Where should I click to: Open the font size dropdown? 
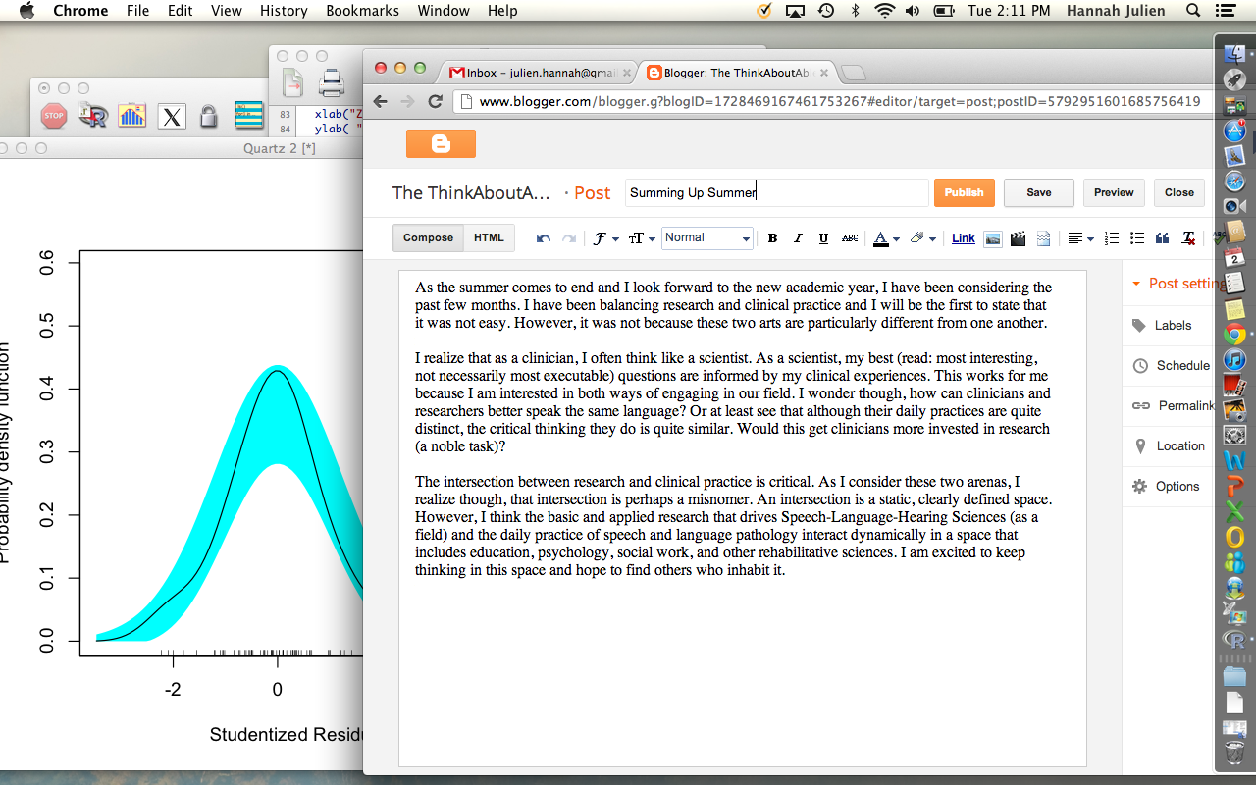pos(642,238)
